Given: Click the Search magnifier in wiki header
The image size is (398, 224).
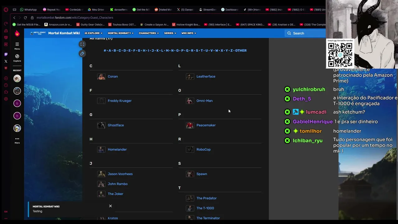Looking at the screenshot, I should pos(289,33).
